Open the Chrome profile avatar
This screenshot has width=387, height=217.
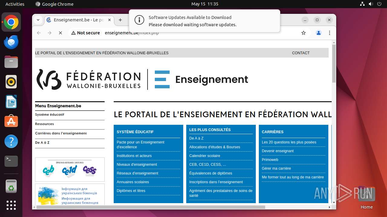(x=319, y=33)
